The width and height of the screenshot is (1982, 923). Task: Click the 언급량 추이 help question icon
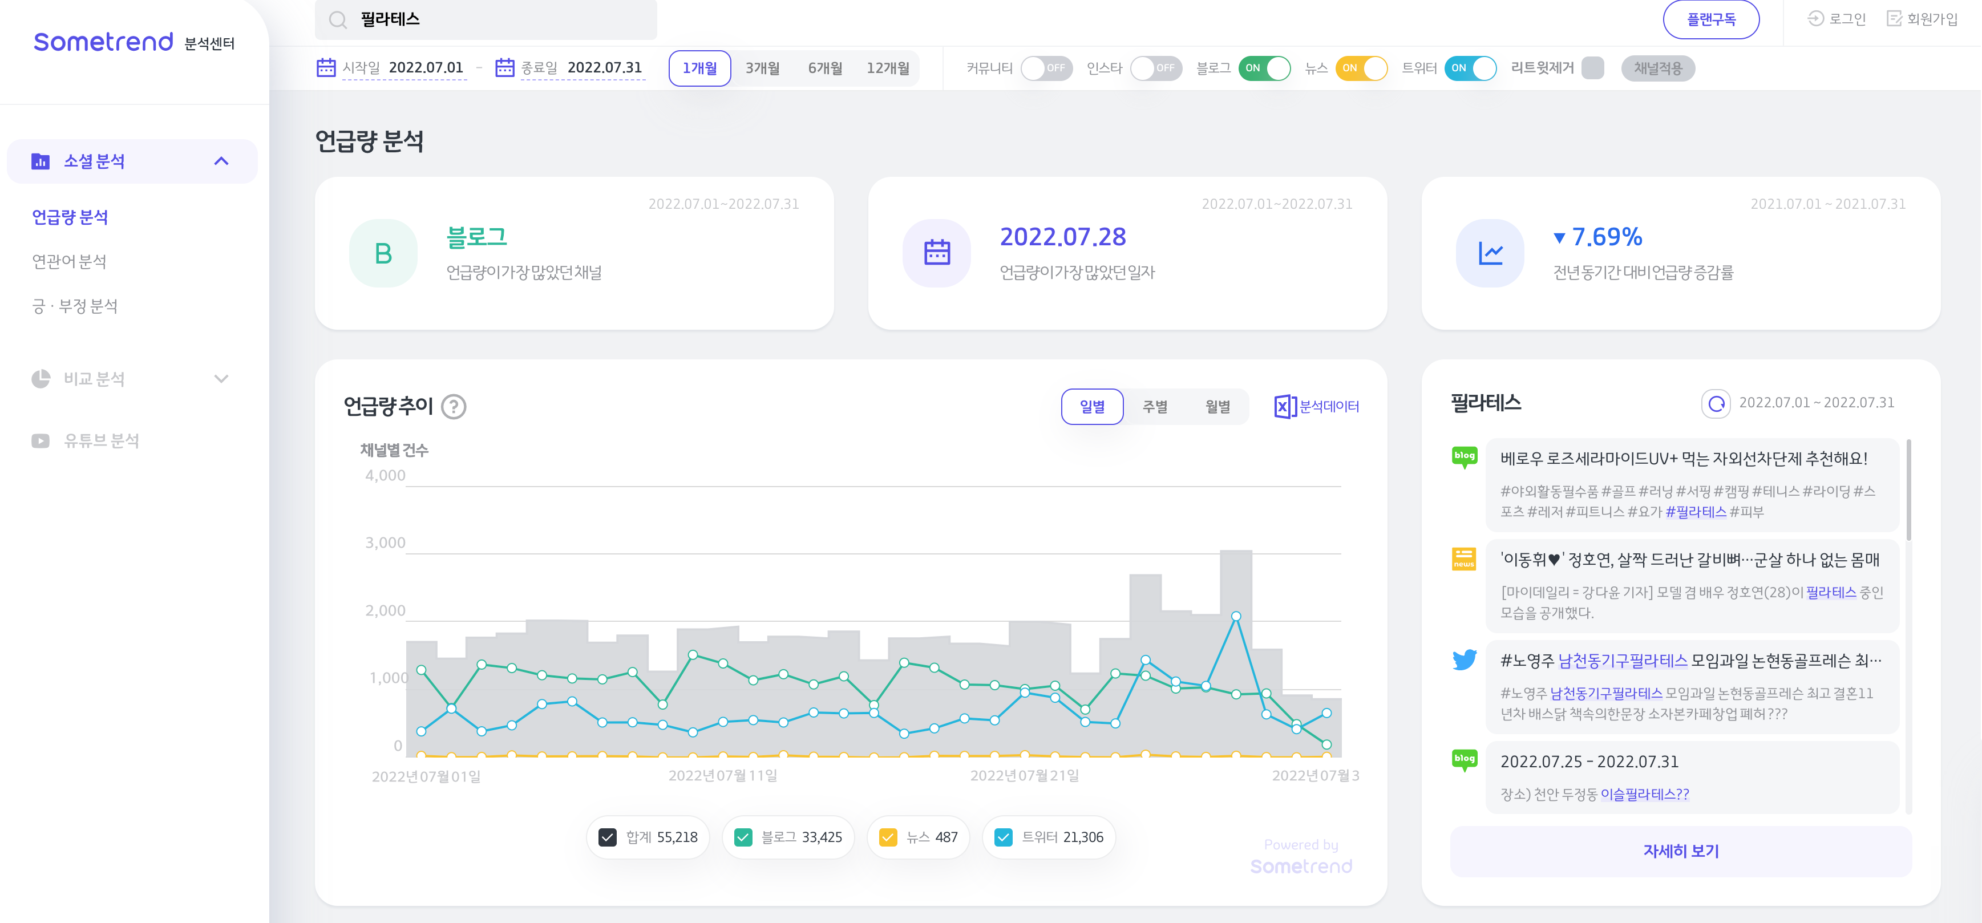[x=454, y=406]
